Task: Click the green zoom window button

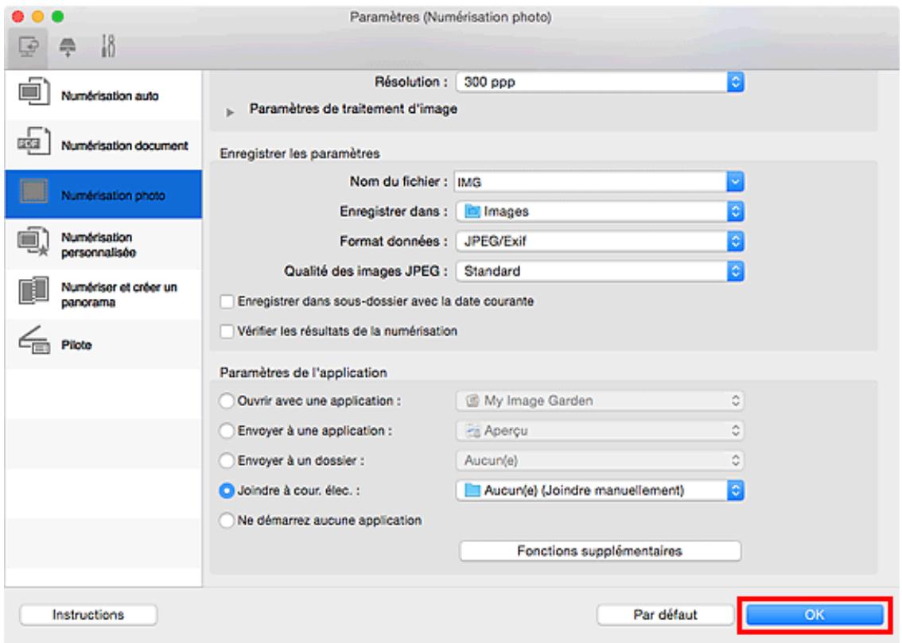Action: point(57,17)
